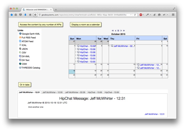Click the October 2015 calendar title

(x=118, y=34)
